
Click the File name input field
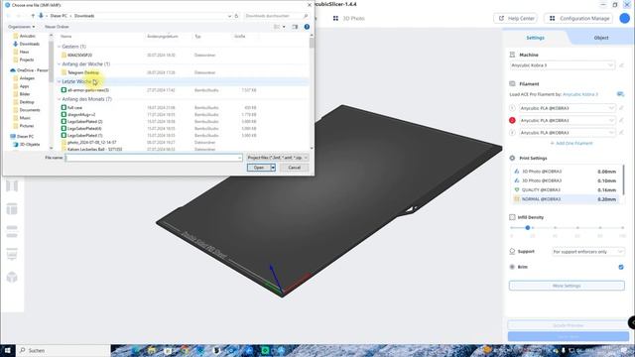pos(154,158)
